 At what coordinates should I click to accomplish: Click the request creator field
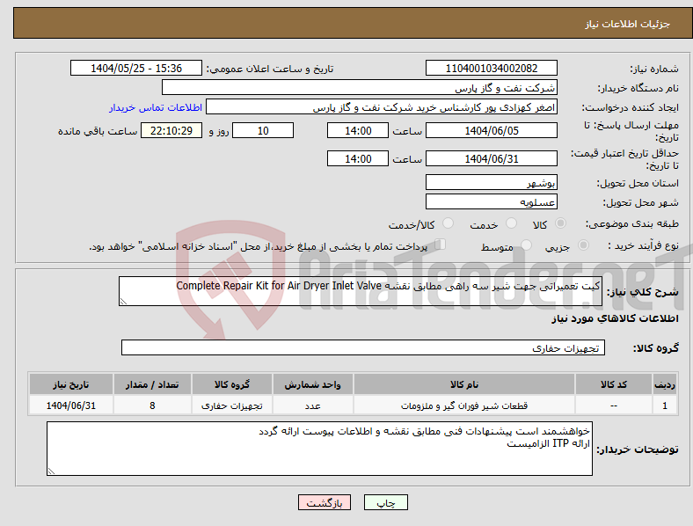tap(382, 107)
